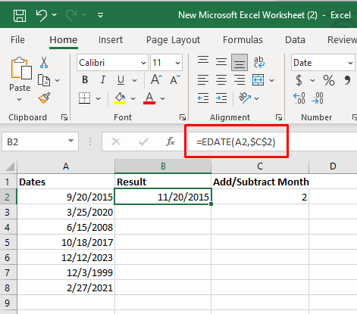Screen dimensions: 357x314
Task: Select column C header
Action: click(260, 166)
